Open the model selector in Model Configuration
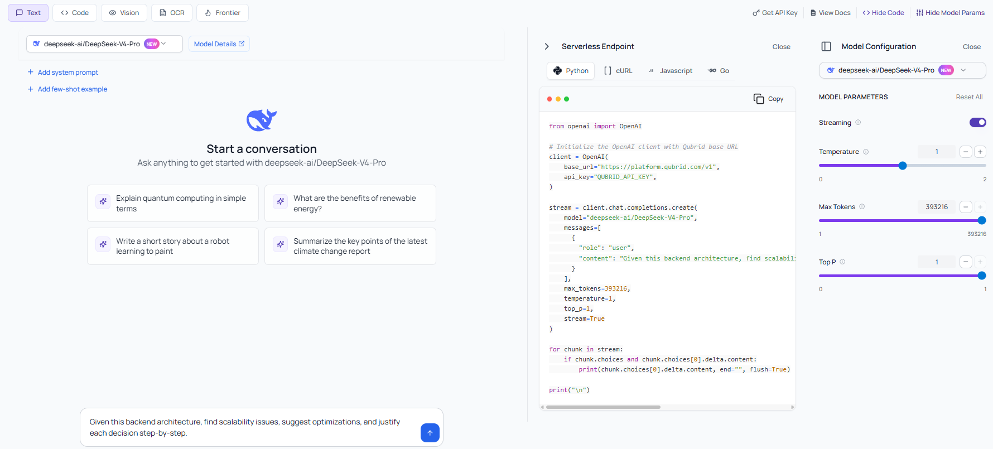 (x=903, y=70)
